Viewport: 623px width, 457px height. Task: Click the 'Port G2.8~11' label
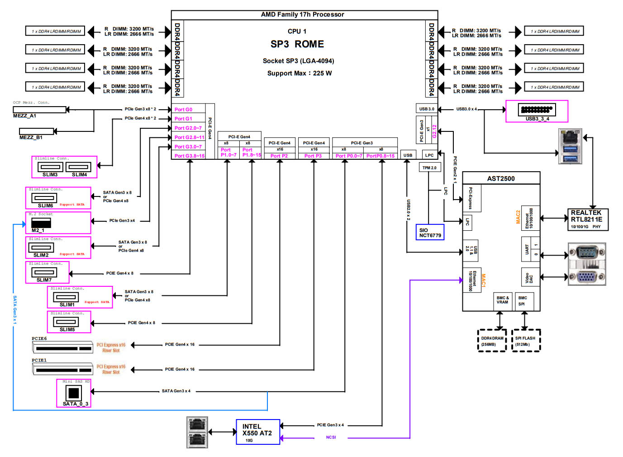tap(190, 137)
